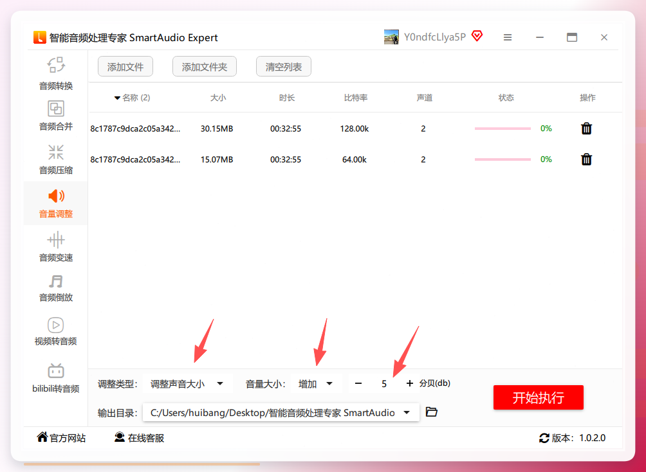Click progress bar of the 64.00k file
This screenshot has width=646, height=472.
click(x=503, y=159)
